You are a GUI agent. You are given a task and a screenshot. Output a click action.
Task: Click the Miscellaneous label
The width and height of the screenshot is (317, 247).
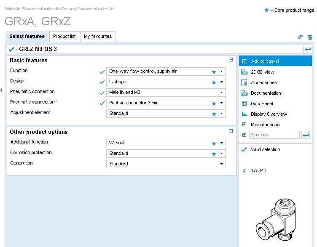point(265,125)
